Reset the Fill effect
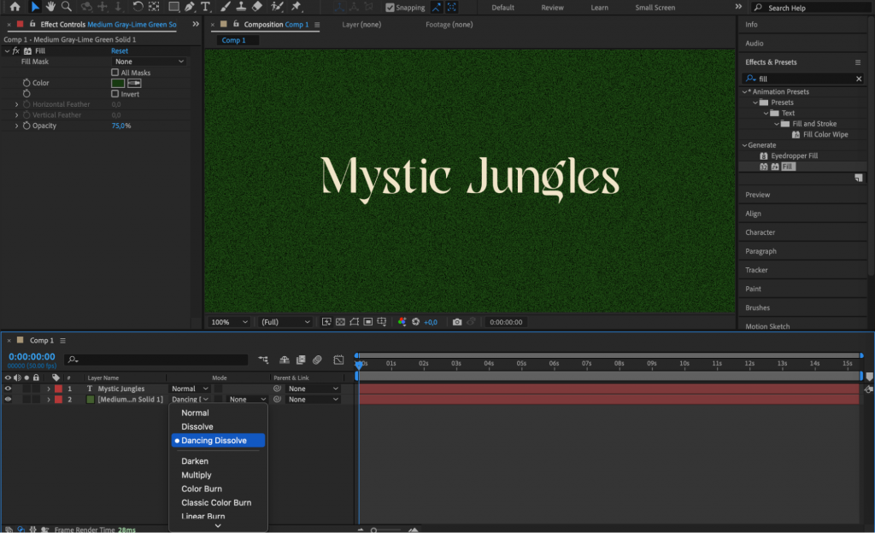This screenshot has width=875, height=533. (119, 50)
